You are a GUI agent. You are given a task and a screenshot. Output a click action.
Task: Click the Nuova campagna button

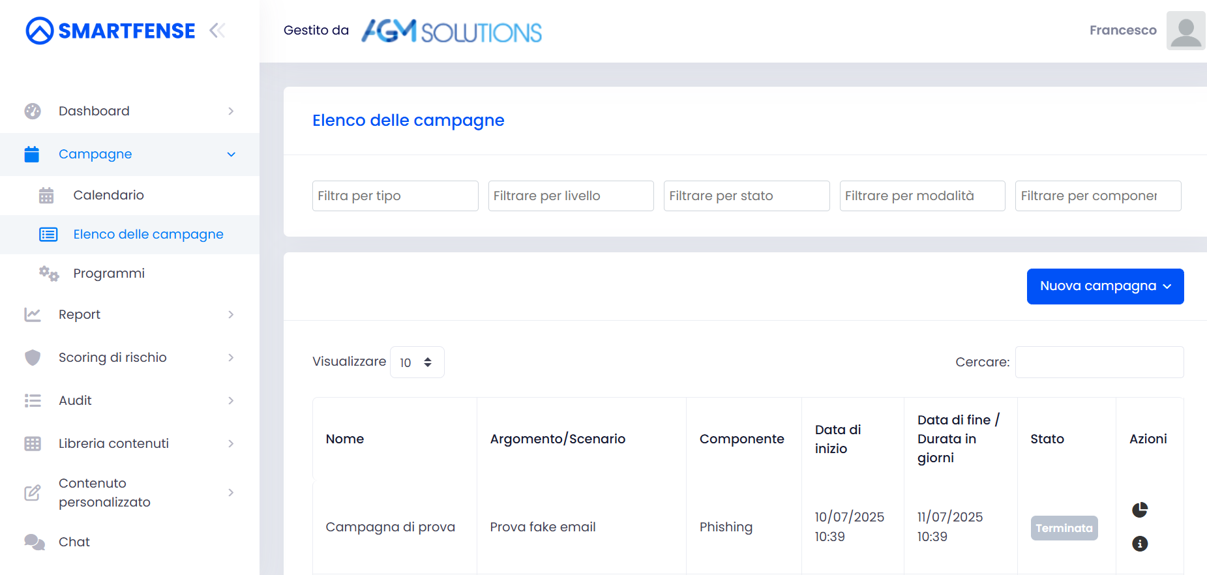1105,287
